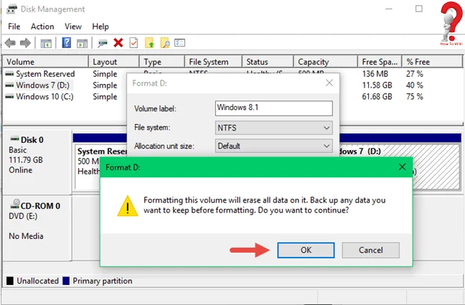Minimize the Disk Management window
Viewport: 465px width, 305px height.
[x=389, y=9]
